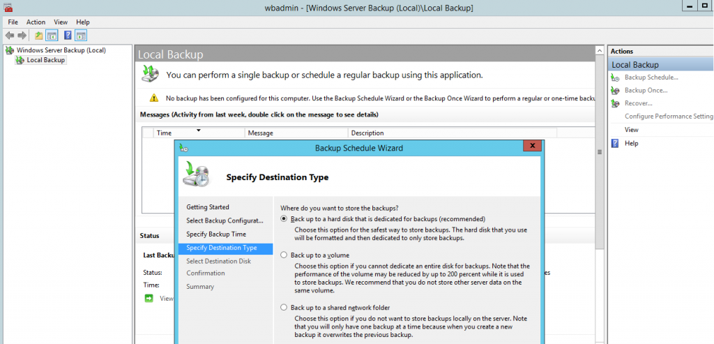Sort messages by Time column header

point(199,133)
